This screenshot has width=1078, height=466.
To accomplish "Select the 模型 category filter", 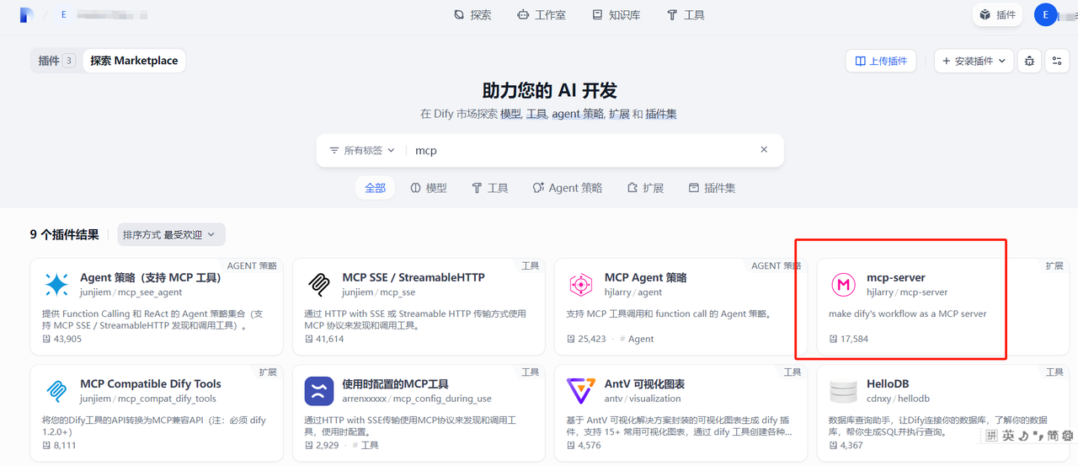I will (x=429, y=188).
